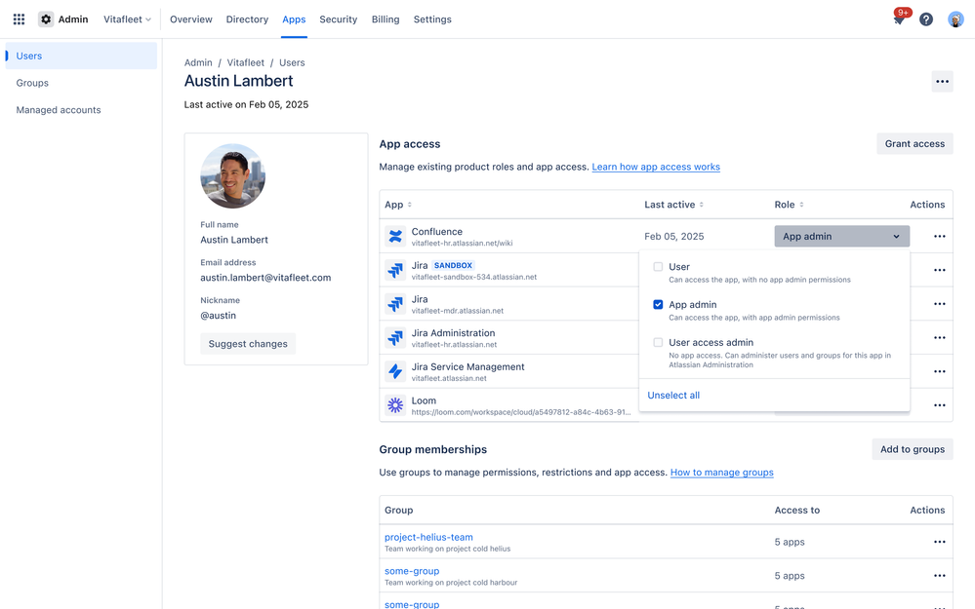975x609 pixels.
Task: Open actions menu for Jira Sandbox row
Action: (x=940, y=270)
